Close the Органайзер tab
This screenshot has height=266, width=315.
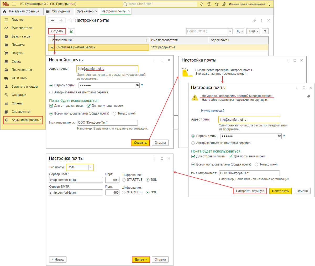pos(96,12)
